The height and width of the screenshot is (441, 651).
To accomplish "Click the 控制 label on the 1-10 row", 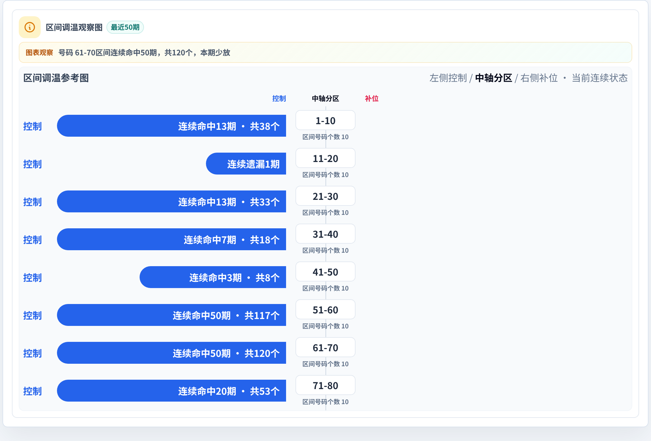I will click(x=33, y=126).
